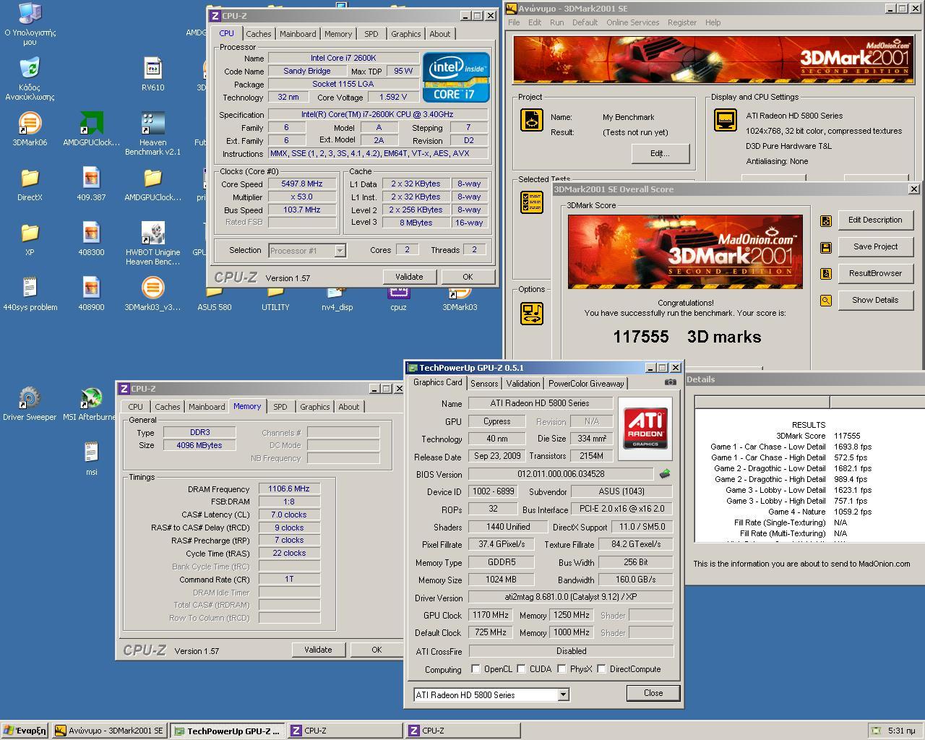
Task: Enable the DirectCompute checkbox in GPU-Z
Action: (x=601, y=668)
